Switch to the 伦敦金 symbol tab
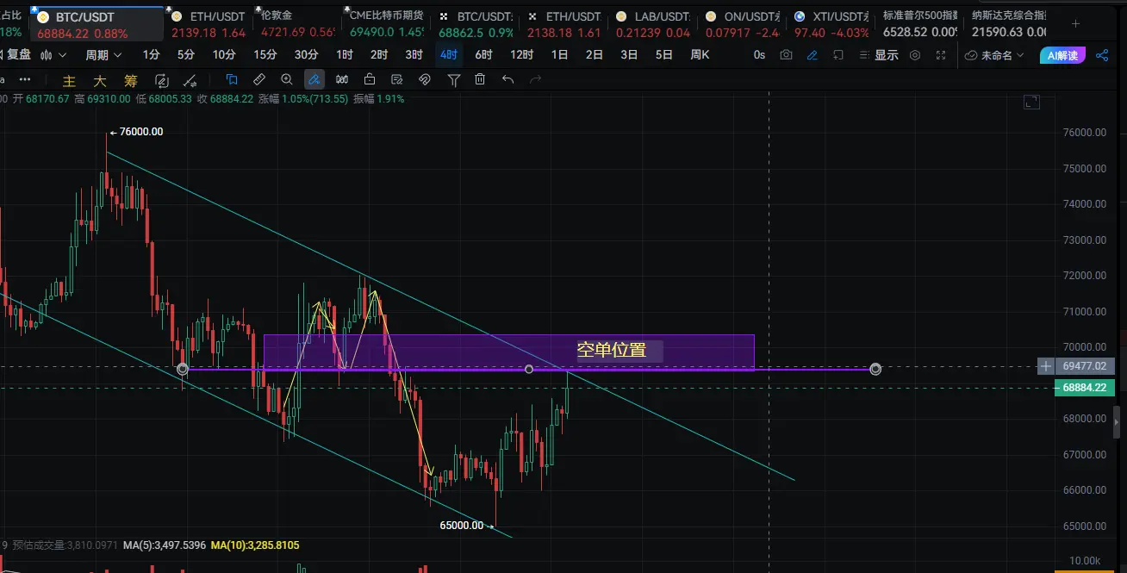The width and height of the screenshot is (1127, 573). [x=296, y=24]
